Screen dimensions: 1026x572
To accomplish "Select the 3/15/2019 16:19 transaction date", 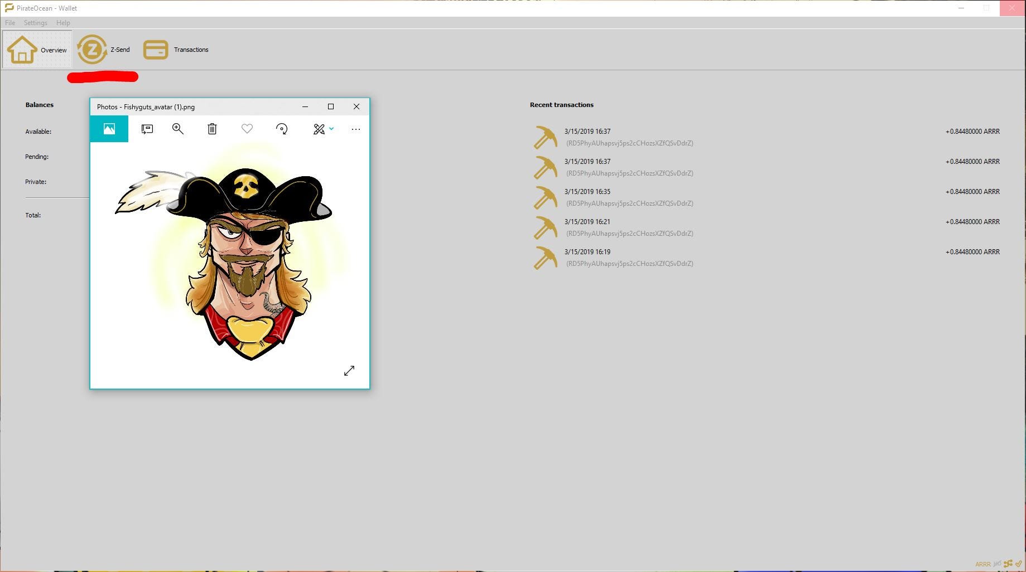I will tap(587, 252).
